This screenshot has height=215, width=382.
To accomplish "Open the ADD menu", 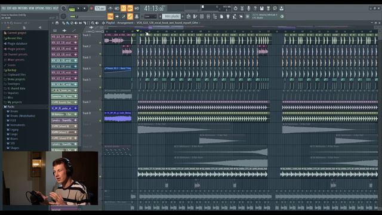I will (x=14, y=8).
